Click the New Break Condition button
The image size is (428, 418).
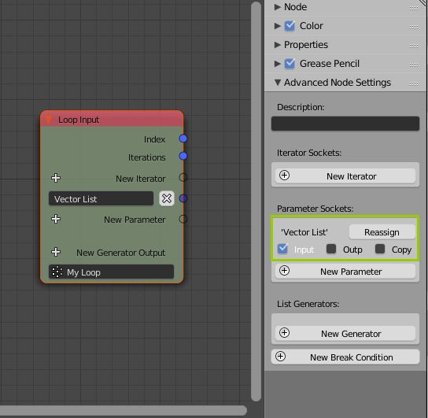pyautogui.click(x=345, y=357)
